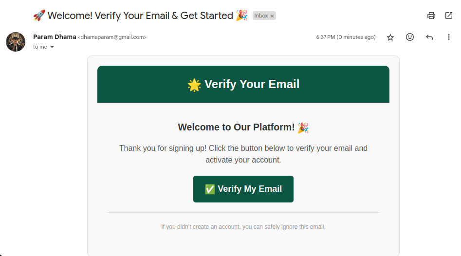Screen dimensions: 461x256
Task: Click the Thank you for signing up paragraph
Action: 243,154
